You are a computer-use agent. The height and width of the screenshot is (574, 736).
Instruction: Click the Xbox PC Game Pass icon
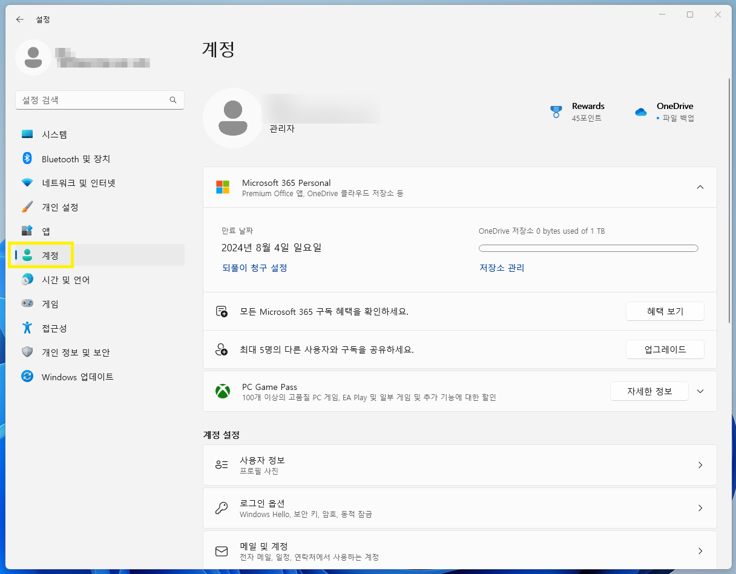pyautogui.click(x=223, y=391)
